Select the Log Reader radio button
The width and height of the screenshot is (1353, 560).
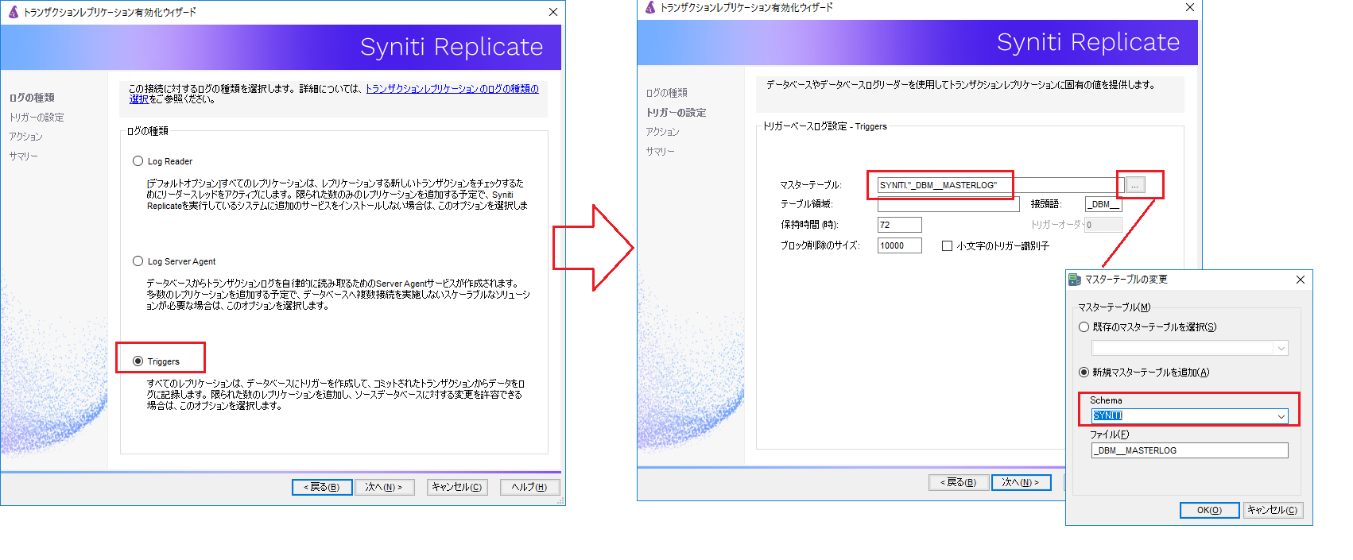point(138,161)
